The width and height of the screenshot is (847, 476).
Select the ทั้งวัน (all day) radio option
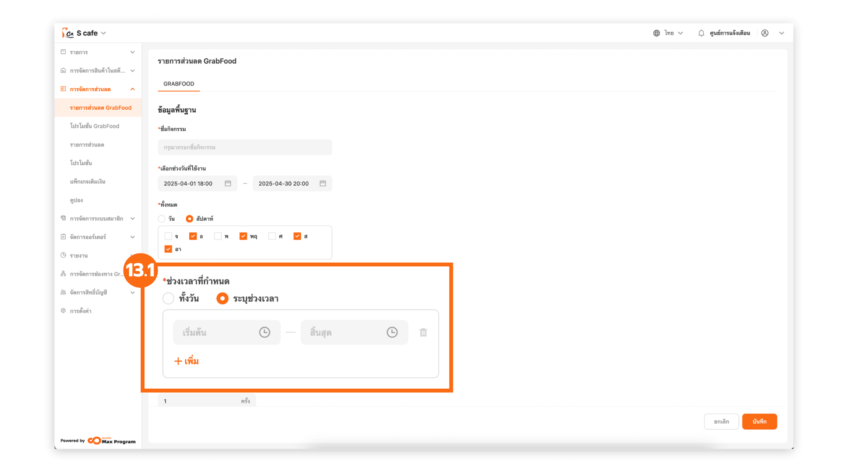tap(169, 298)
